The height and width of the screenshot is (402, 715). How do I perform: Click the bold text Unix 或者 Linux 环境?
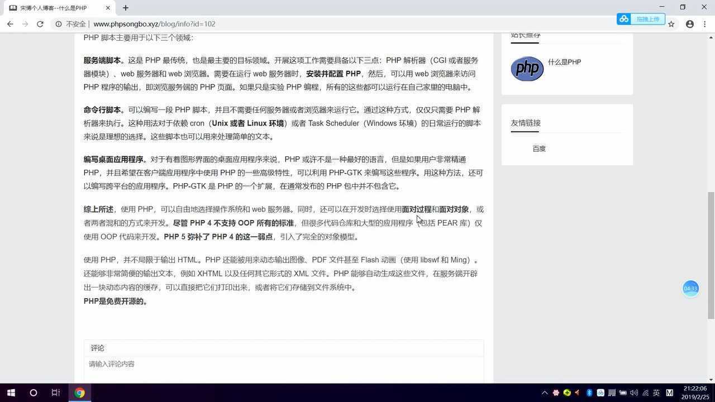[x=248, y=123]
